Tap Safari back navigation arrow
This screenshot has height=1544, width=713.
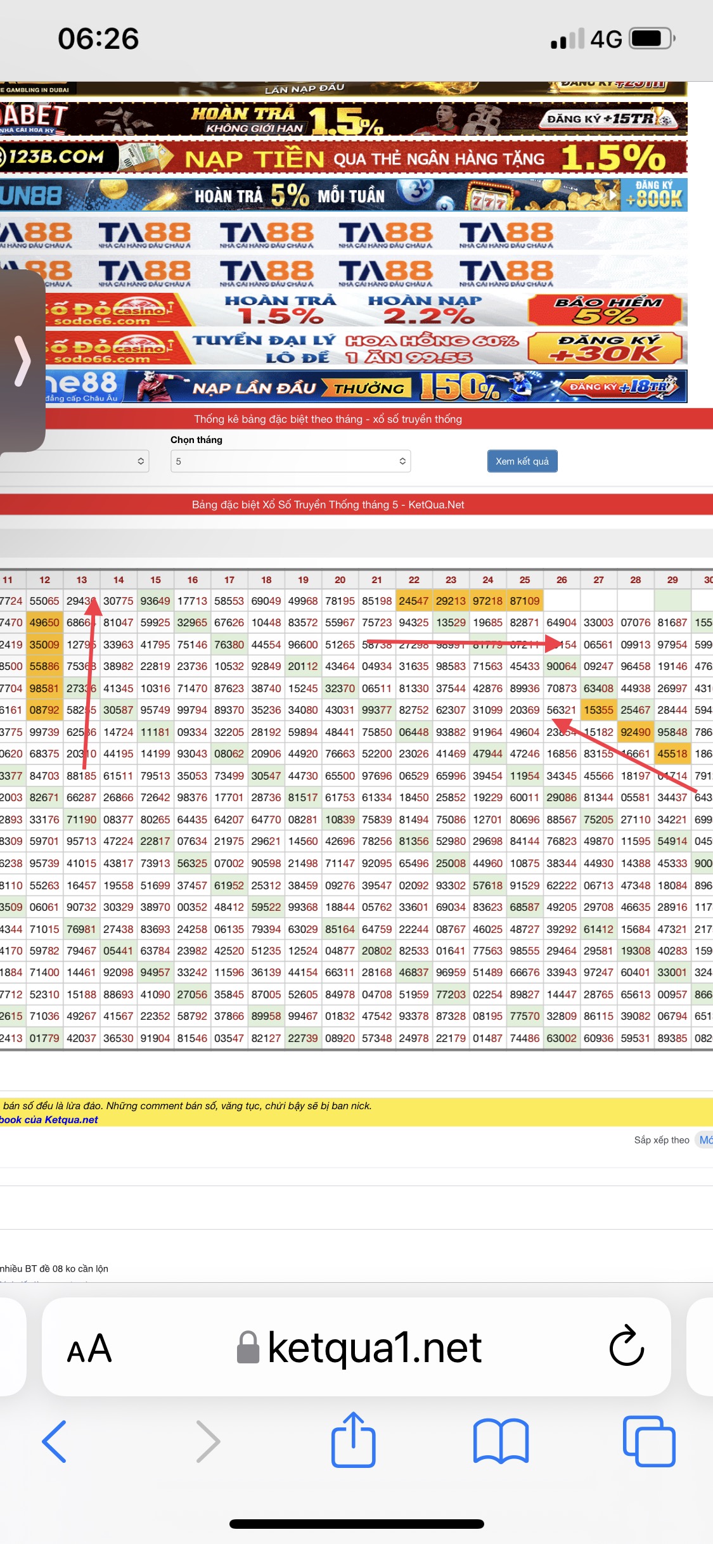55,1441
